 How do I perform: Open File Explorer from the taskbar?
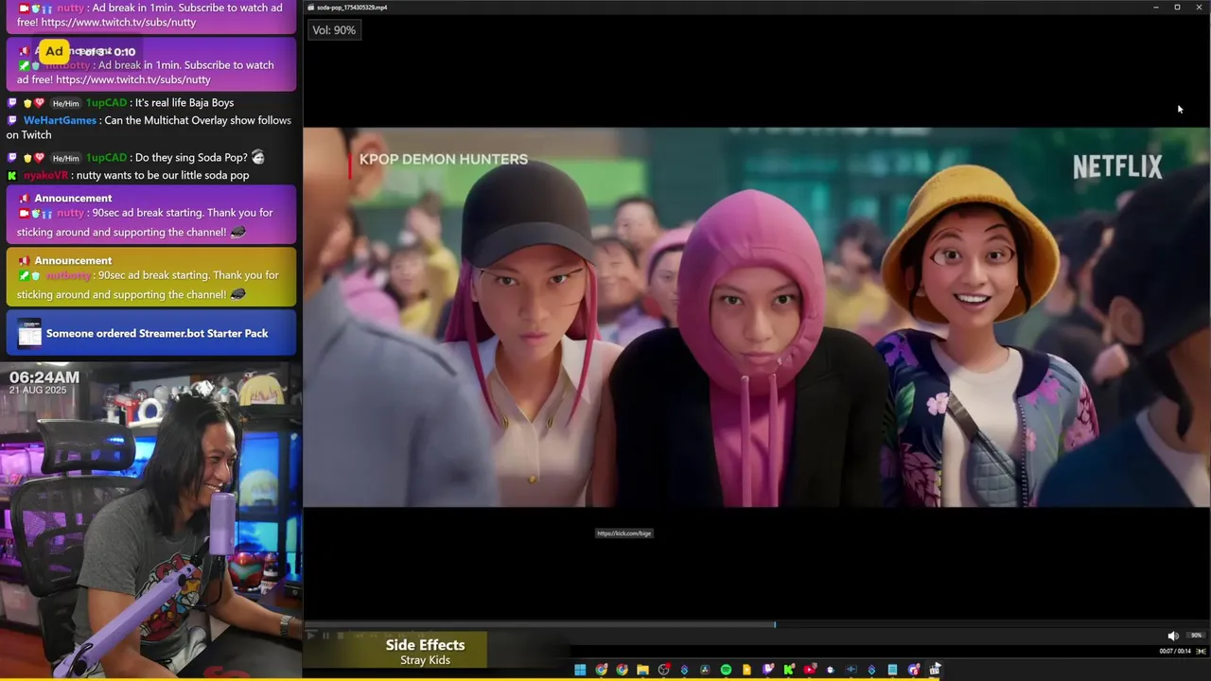point(642,670)
